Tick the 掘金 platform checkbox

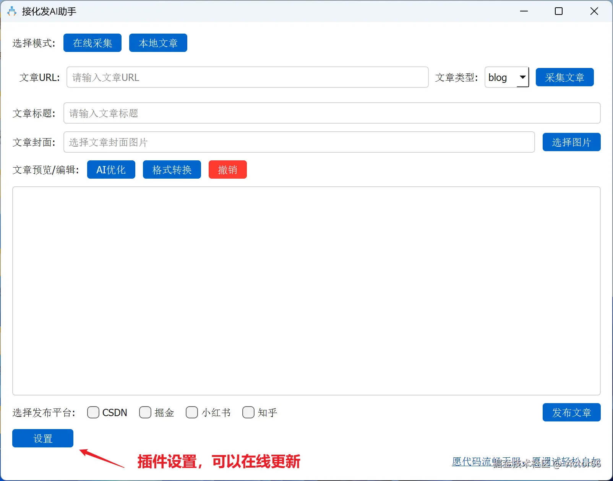point(145,412)
